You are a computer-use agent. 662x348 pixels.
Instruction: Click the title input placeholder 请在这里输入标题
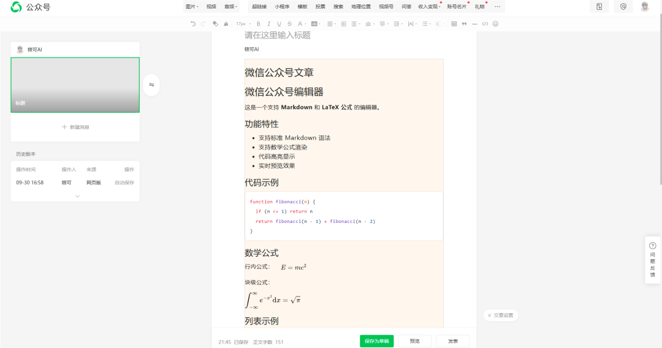pos(278,36)
